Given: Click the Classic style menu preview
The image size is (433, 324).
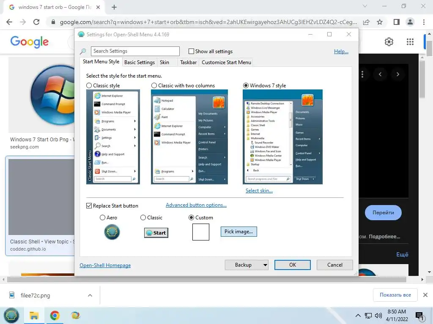Looking at the screenshot, I should click(x=113, y=137).
